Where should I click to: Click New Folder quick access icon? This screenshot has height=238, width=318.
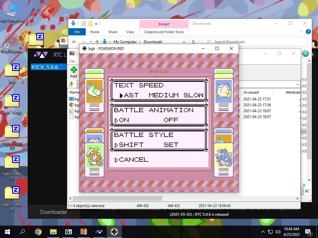click(x=90, y=24)
